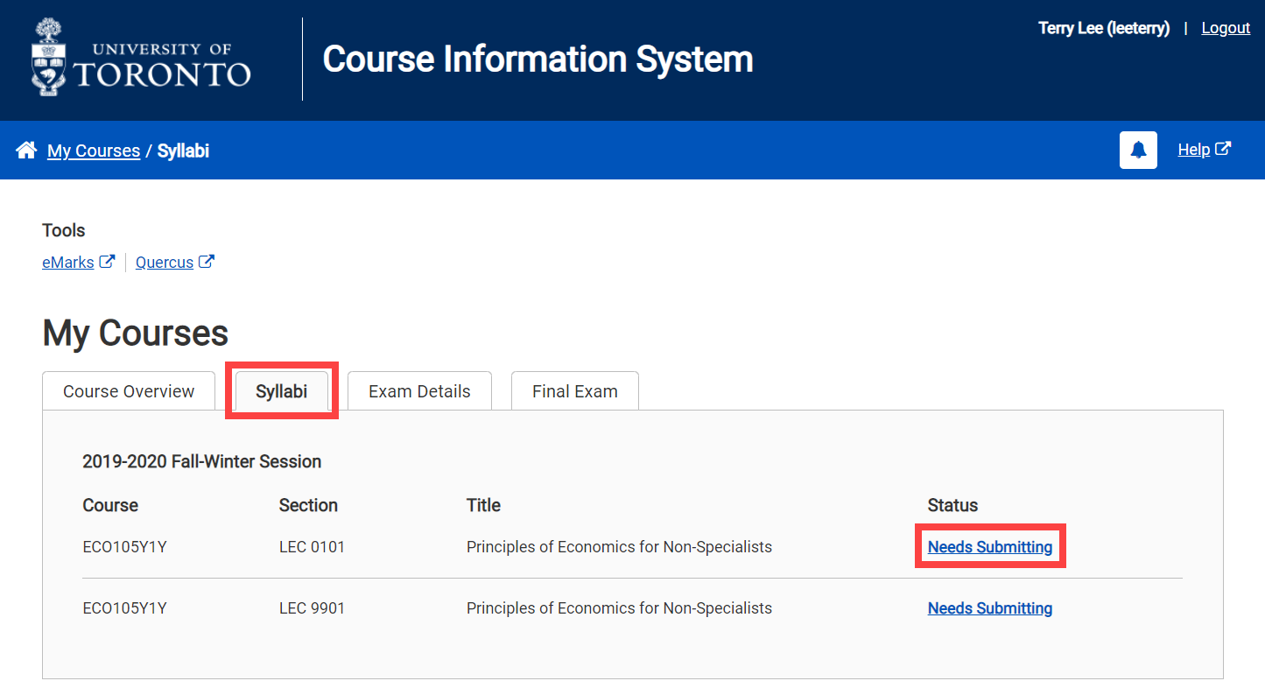1265x688 pixels.
Task: Select the Syllabi tab
Action: (281, 391)
